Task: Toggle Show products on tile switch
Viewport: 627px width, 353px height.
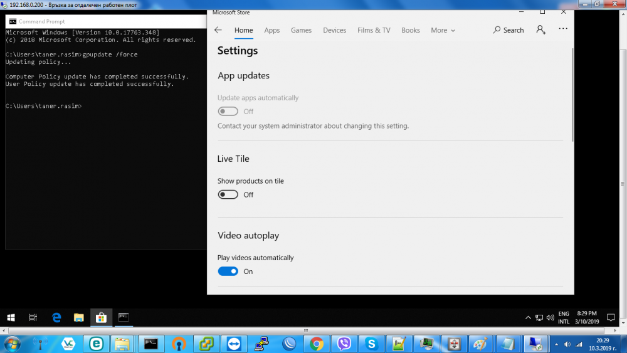Action: [x=228, y=194]
